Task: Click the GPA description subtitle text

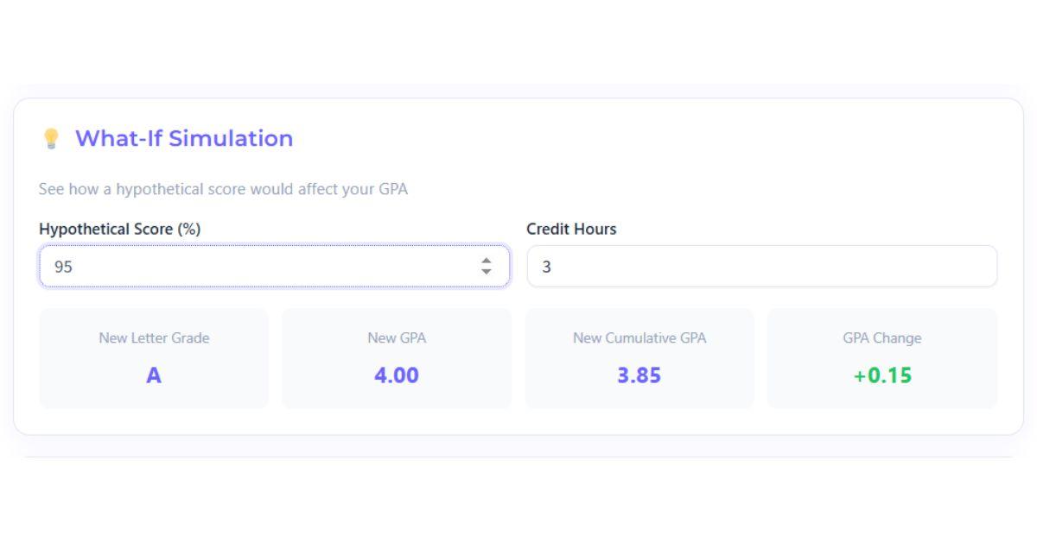Action: click(223, 189)
